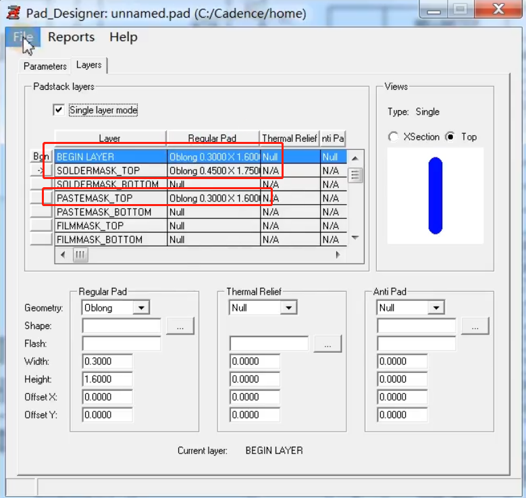Open the Reports menu
Screen dimensions: 526x498
pyautogui.click(x=71, y=37)
